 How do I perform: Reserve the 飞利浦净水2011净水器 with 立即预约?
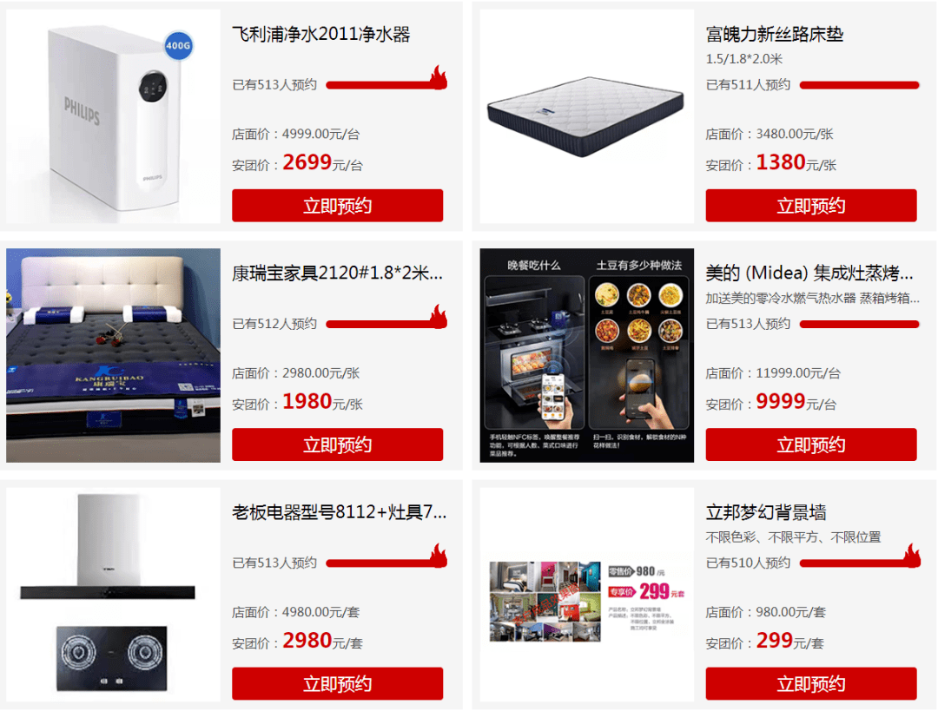click(337, 206)
